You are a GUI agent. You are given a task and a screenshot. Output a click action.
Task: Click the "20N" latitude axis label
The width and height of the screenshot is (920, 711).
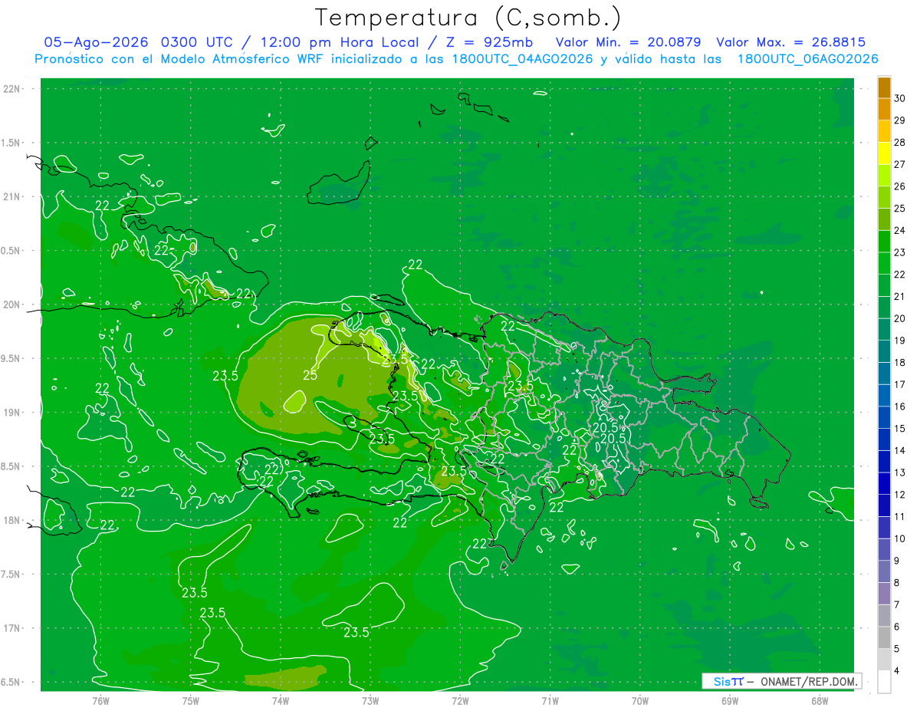(11, 304)
